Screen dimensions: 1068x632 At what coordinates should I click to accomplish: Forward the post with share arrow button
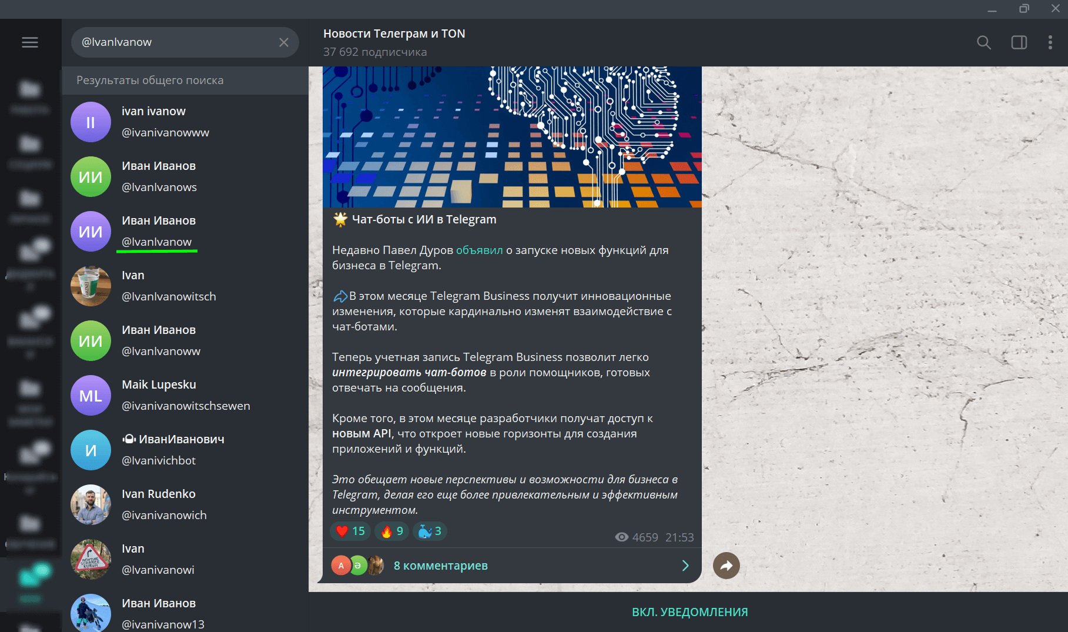(726, 566)
